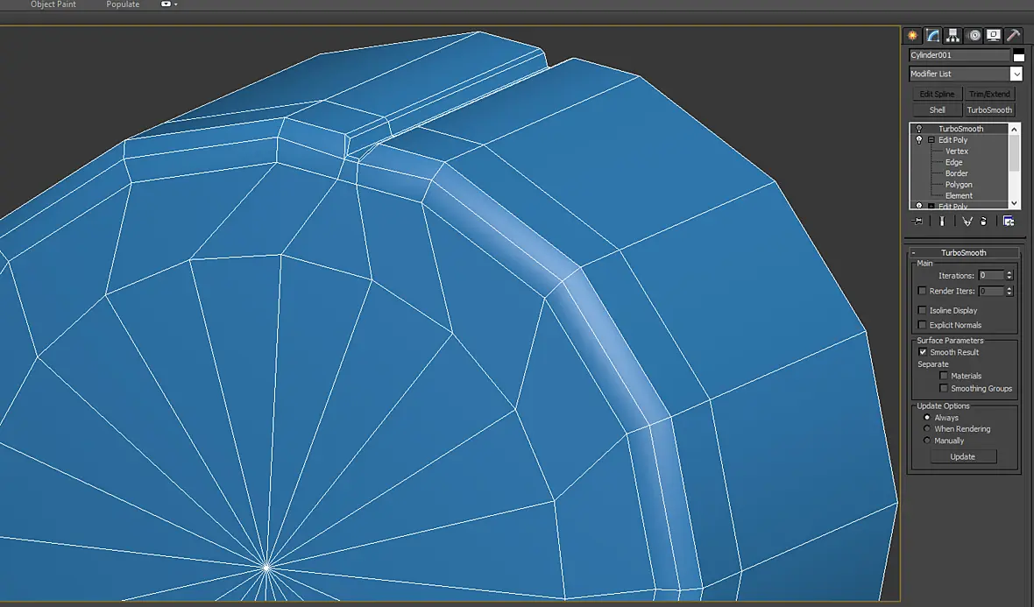Open the object color swatch

(x=1019, y=55)
